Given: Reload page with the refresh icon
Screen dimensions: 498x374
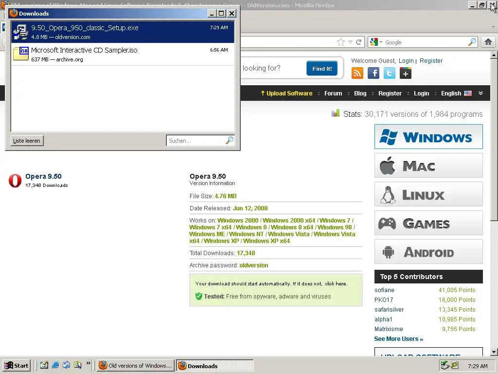Looking at the screenshot, I should tap(359, 42).
